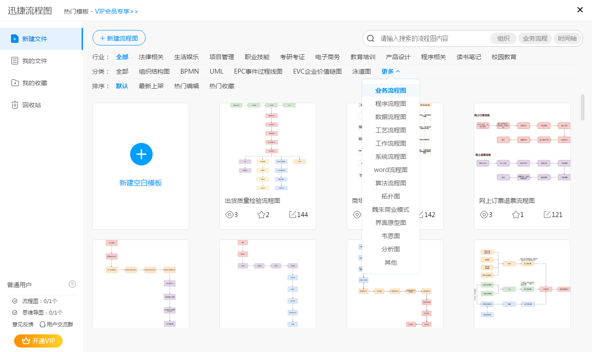Screen dimensions: 592x352
Task: Select 业务流程图 from the dropdown
Action: point(391,90)
